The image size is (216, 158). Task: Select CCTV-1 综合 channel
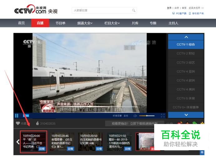coord(186,45)
